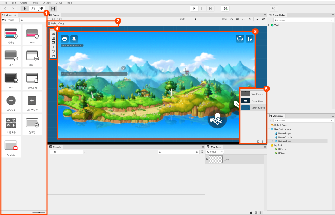Collapse the BaseEnvironment folder

click(x=269, y=129)
